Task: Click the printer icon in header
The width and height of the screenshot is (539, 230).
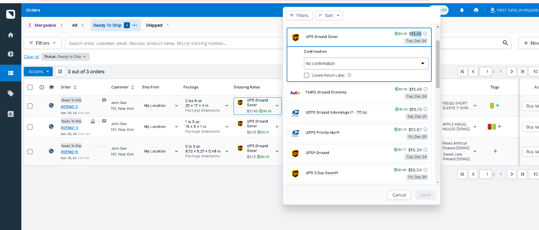Action: pos(476,10)
